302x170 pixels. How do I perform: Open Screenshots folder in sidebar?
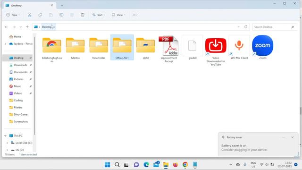click(21, 122)
